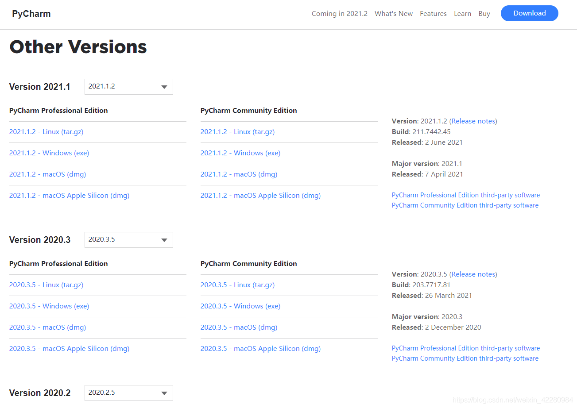Download Community 2020.3.5 Windows exe
Viewport: 577px width, 408px height.
240,306
